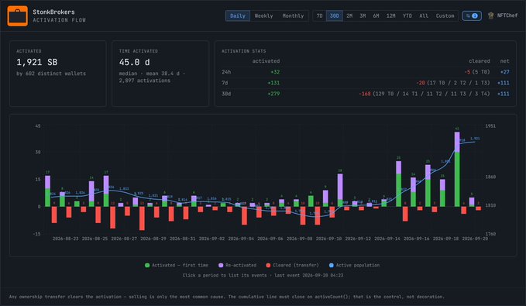Select the 6M time range
Screen dimensions: 526x306
tap(376, 15)
